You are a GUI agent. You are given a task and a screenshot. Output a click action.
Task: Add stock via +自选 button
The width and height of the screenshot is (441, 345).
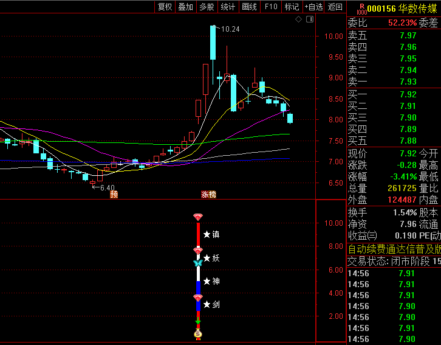coord(313,7)
